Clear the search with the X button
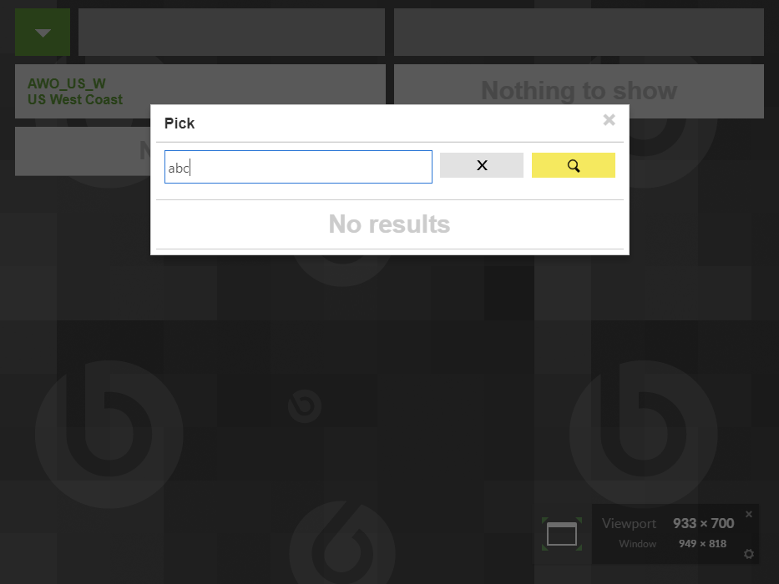Image resolution: width=779 pixels, height=584 pixels. (x=482, y=165)
